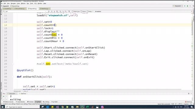Toggle the 4: Run tool window button
195x109 pixels.
point(38,102)
